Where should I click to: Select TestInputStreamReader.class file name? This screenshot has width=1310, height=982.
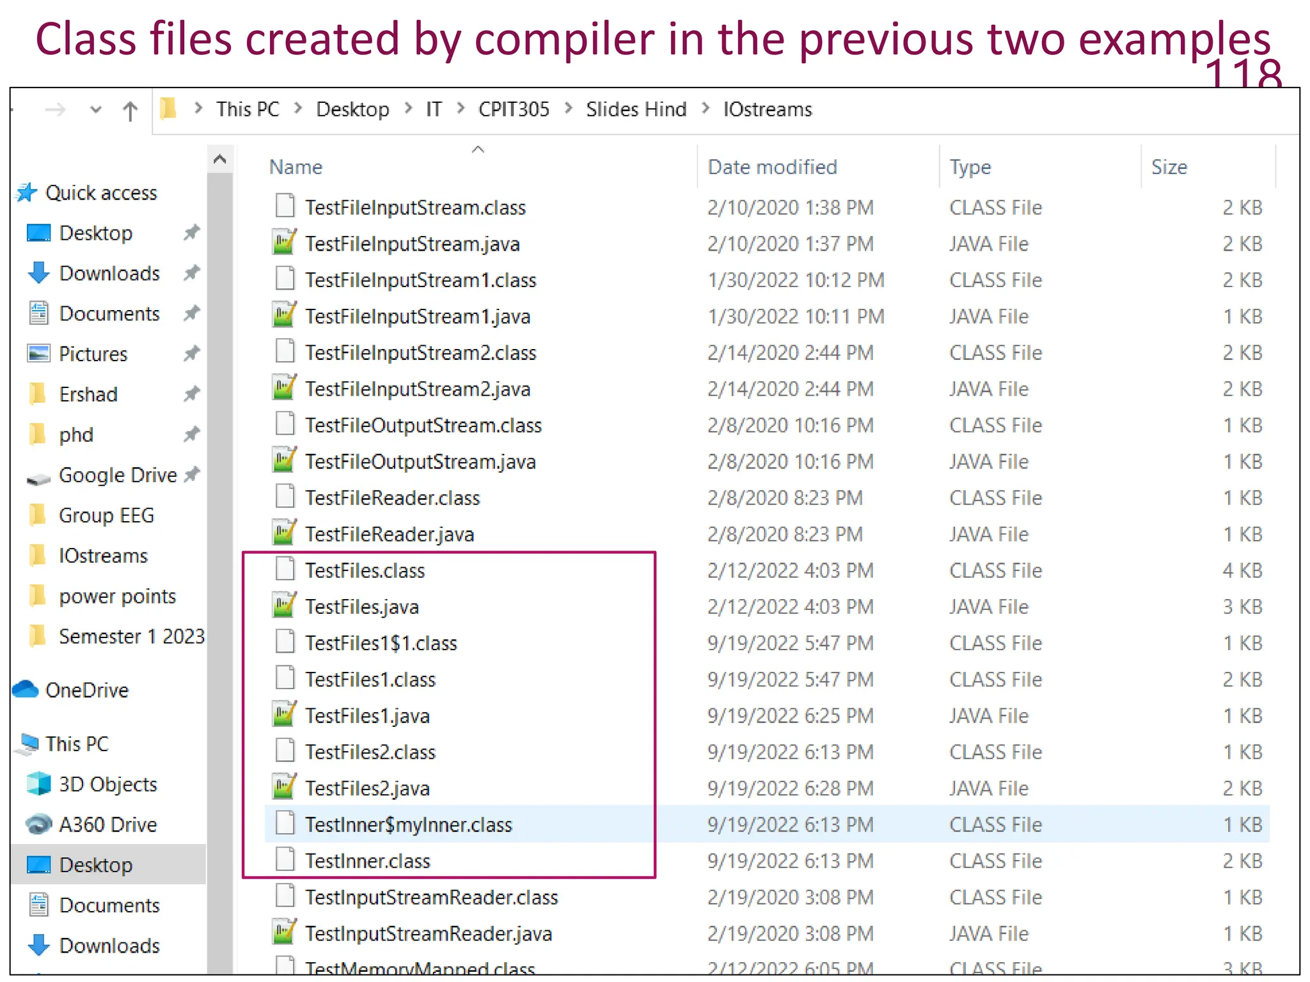point(431,898)
